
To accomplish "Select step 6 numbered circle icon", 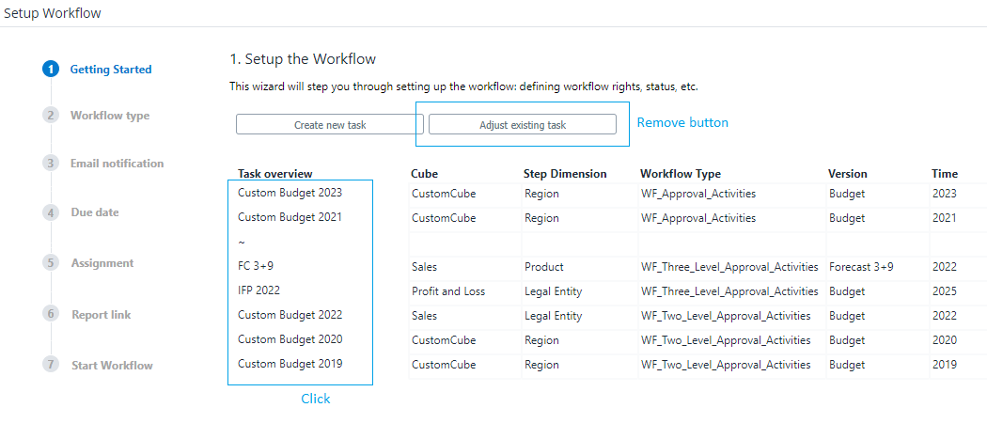I will [x=51, y=314].
